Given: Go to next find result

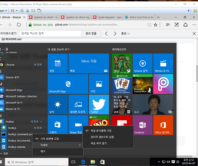Looking at the screenshot, I should [x=115, y=33].
